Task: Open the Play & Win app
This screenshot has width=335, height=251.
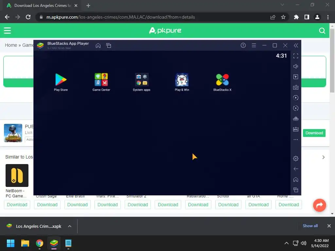Action: pyautogui.click(x=182, y=82)
